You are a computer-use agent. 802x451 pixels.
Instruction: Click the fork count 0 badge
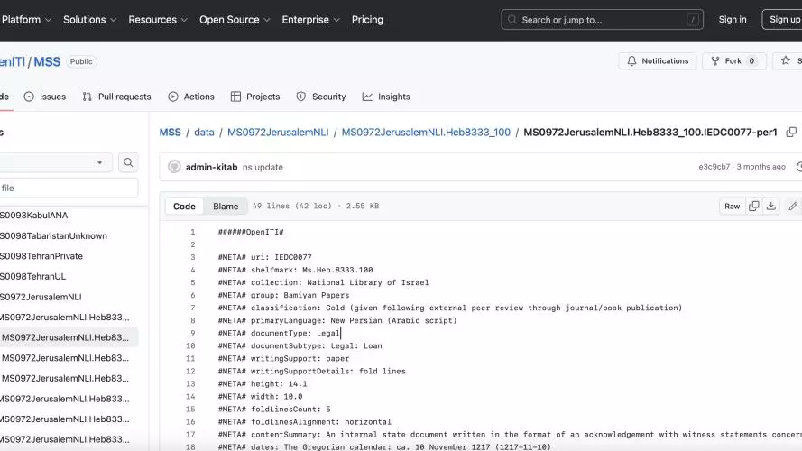[x=751, y=60]
